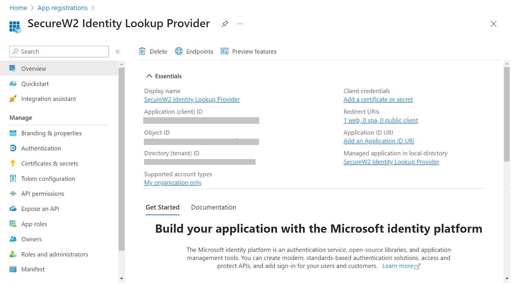Screen dimensions: 511x284
Task: Open the ellipsis more options menu
Action: pos(240,24)
